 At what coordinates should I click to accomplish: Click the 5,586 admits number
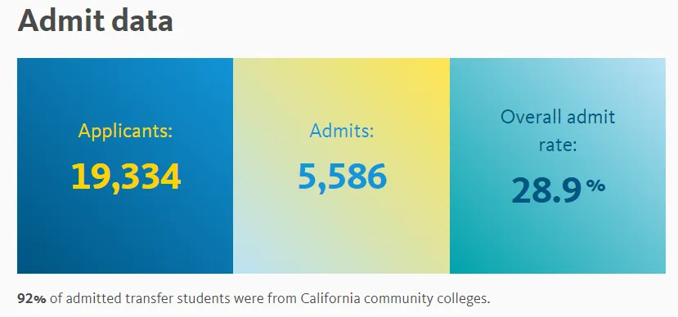tap(342, 176)
